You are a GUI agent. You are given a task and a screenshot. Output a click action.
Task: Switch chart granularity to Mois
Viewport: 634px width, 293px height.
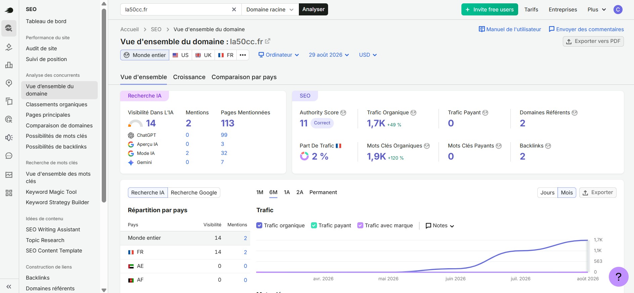(x=567, y=192)
